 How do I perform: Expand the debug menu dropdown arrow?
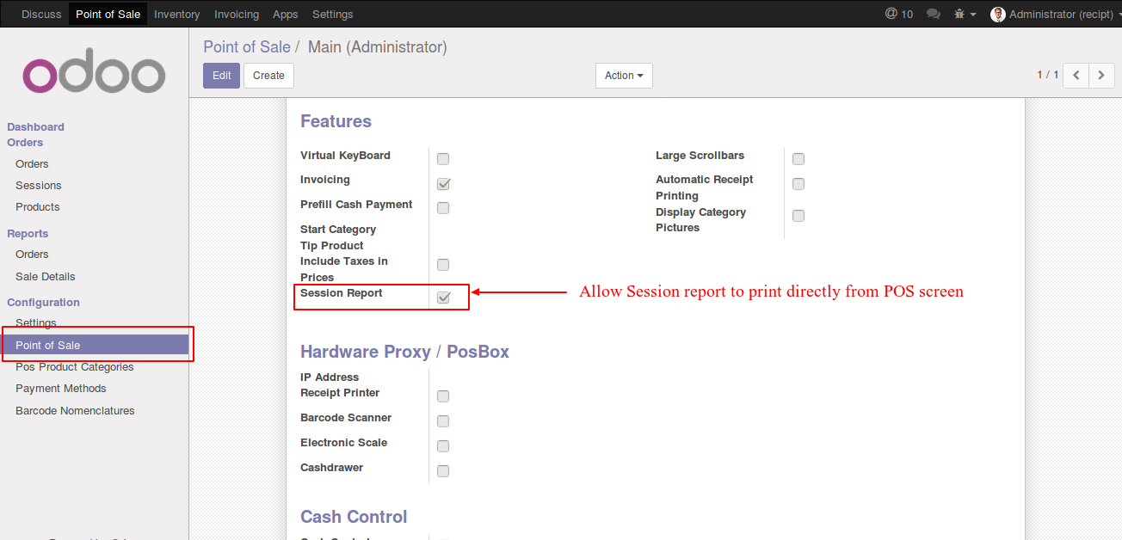(x=973, y=15)
